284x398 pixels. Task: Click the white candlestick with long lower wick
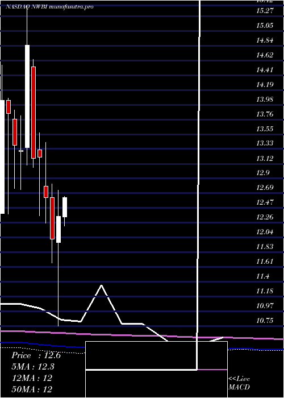tap(59, 230)
